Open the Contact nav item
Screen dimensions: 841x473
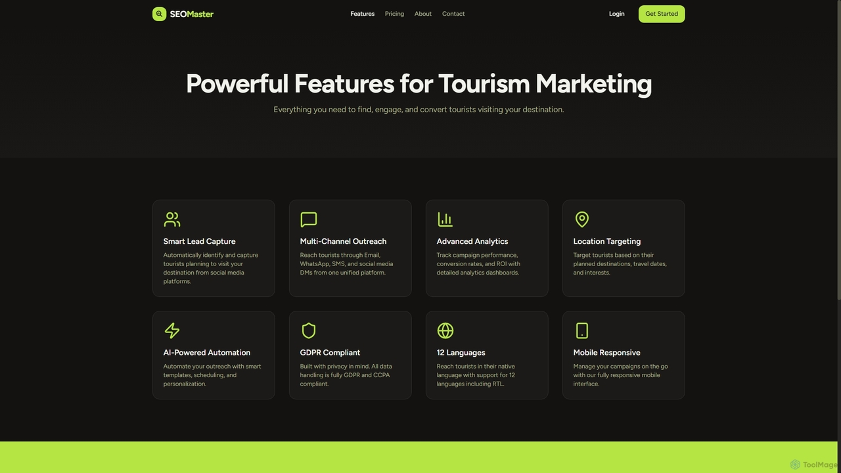point(453,14)
